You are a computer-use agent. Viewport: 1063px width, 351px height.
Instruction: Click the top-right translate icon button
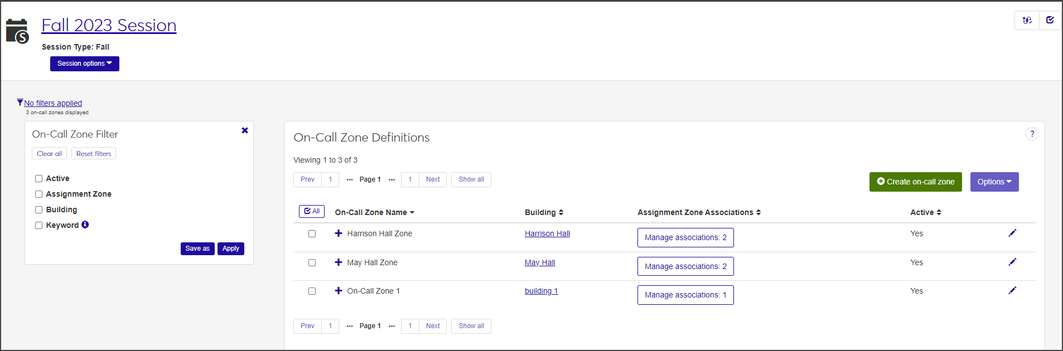pyautogui.click(x=1027, y=21)
